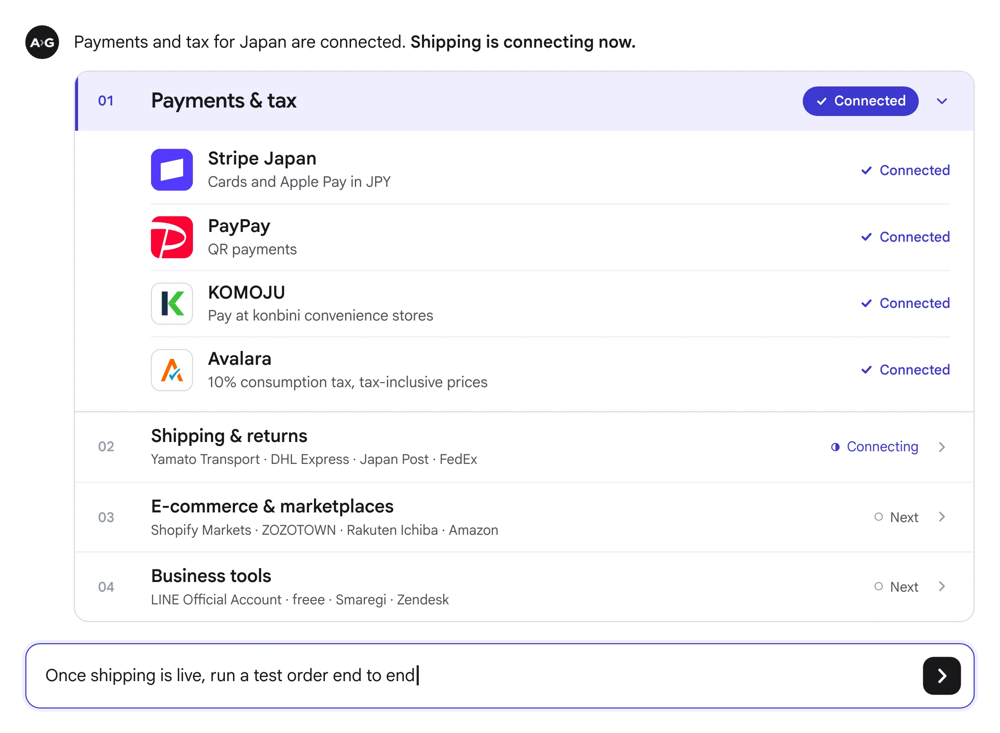This screenshot has height=733, width=1000.
Task: Click the Connecting status label
Action: click(x=882, y=447)
